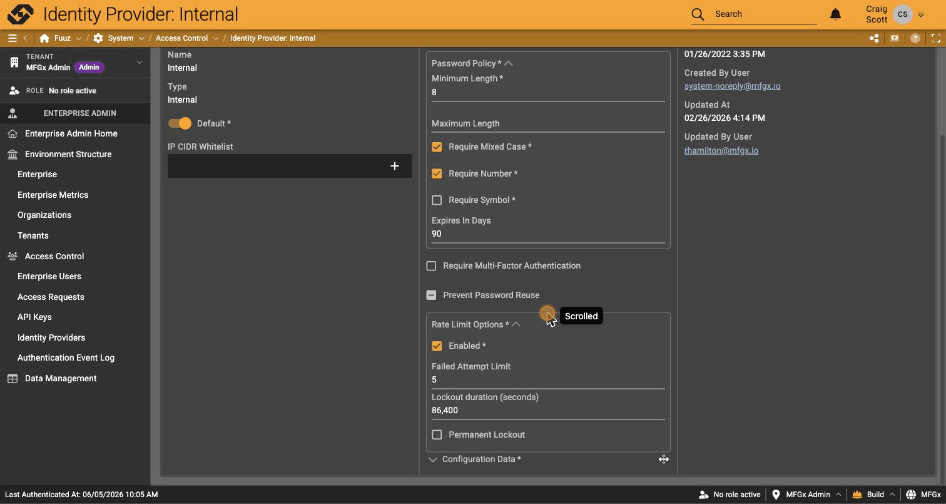Open Enterprise Metrics in sidebar
The image size is (946, 504).
pyautogui.click(x=53, y=195)
